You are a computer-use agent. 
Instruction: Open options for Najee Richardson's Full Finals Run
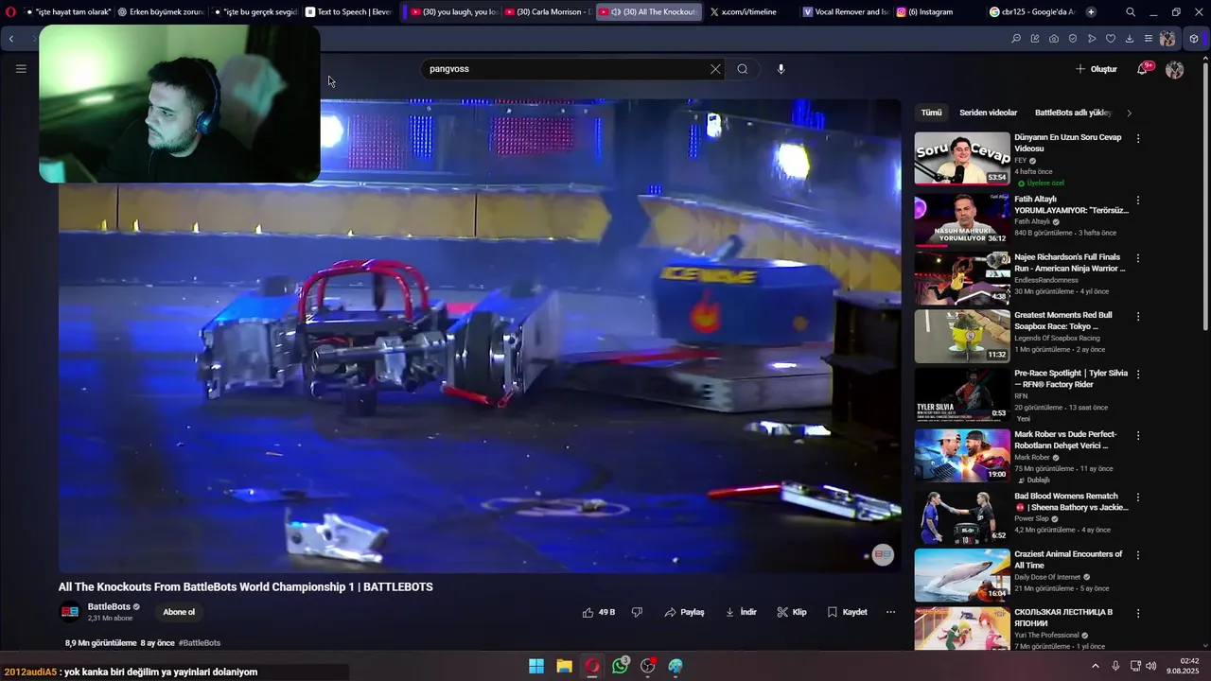click(x=1138, y=258)
